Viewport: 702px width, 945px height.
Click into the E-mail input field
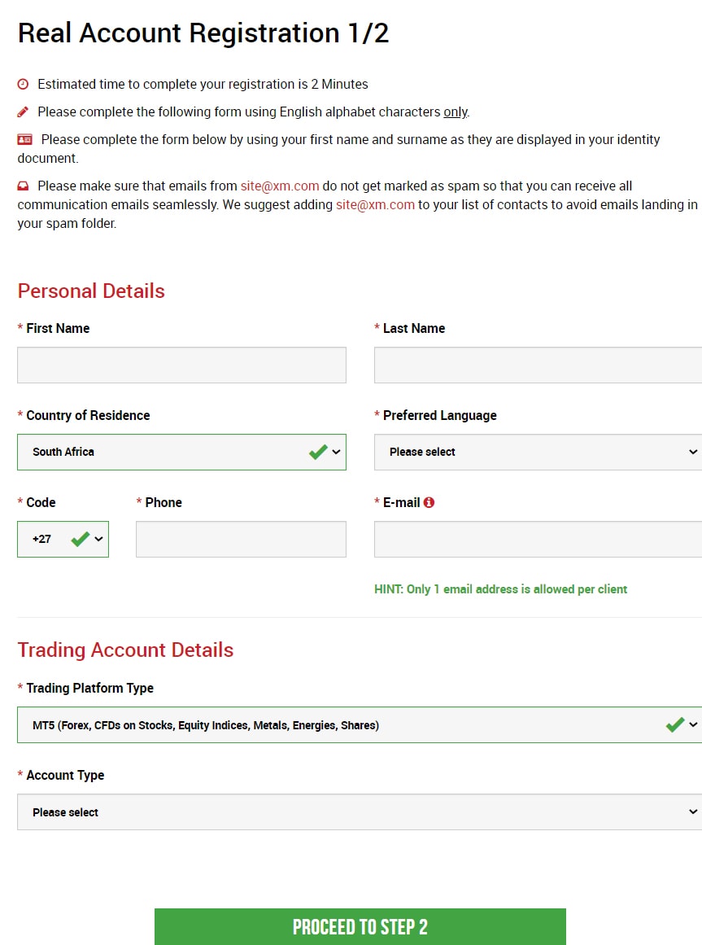tap(537, 539)
